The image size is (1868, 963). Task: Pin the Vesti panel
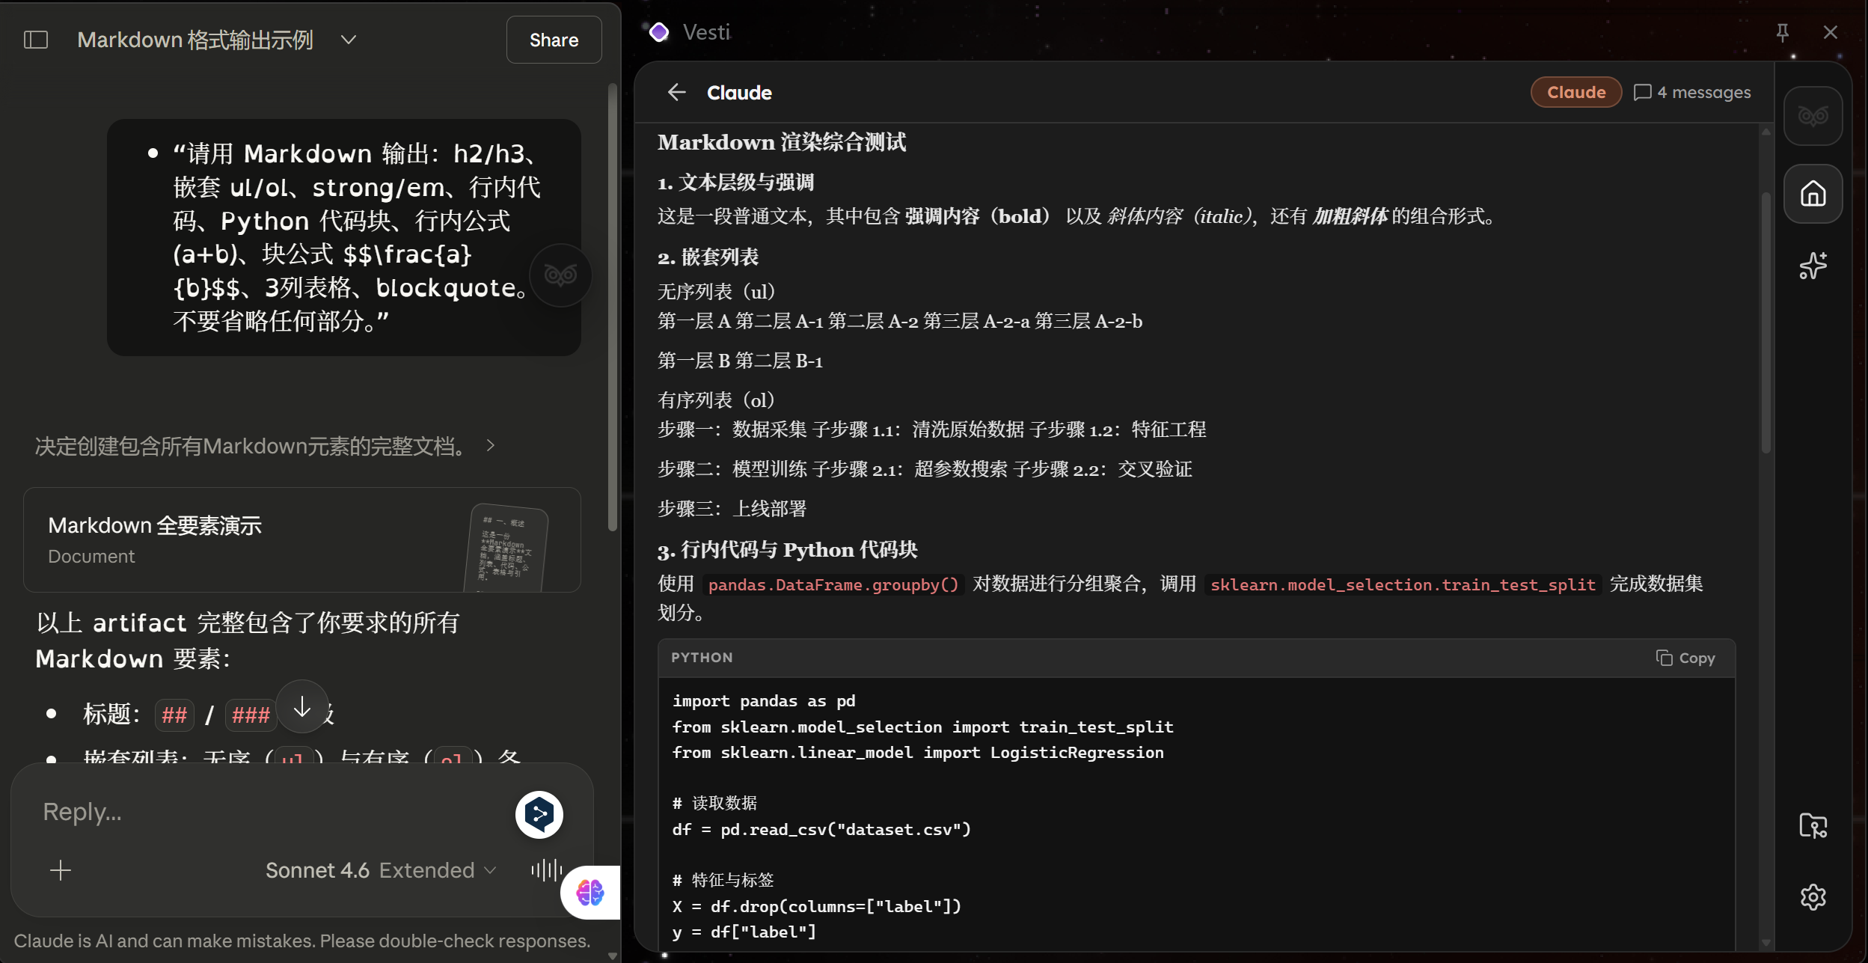coord(1783,32)
